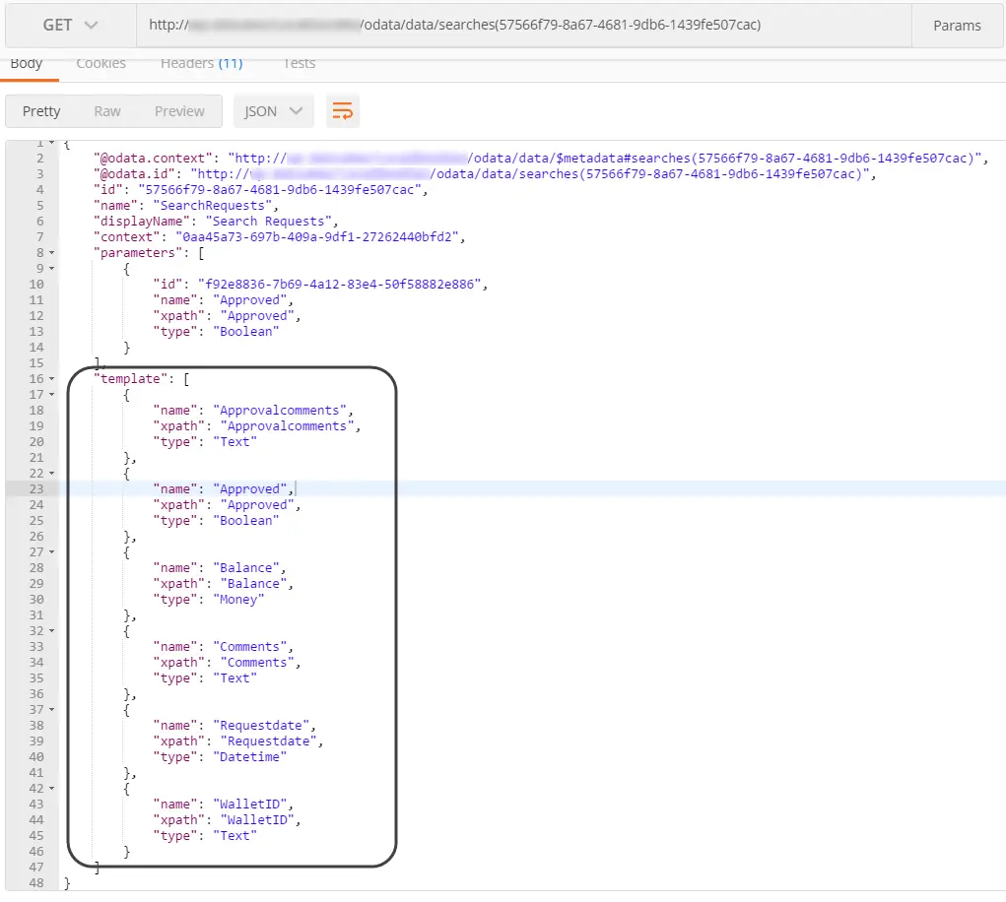Image resolution: width=1006 pixels, height=902 pixels.
Task: Collapse the Comments object at line 32
Action: tap(52, 631)
